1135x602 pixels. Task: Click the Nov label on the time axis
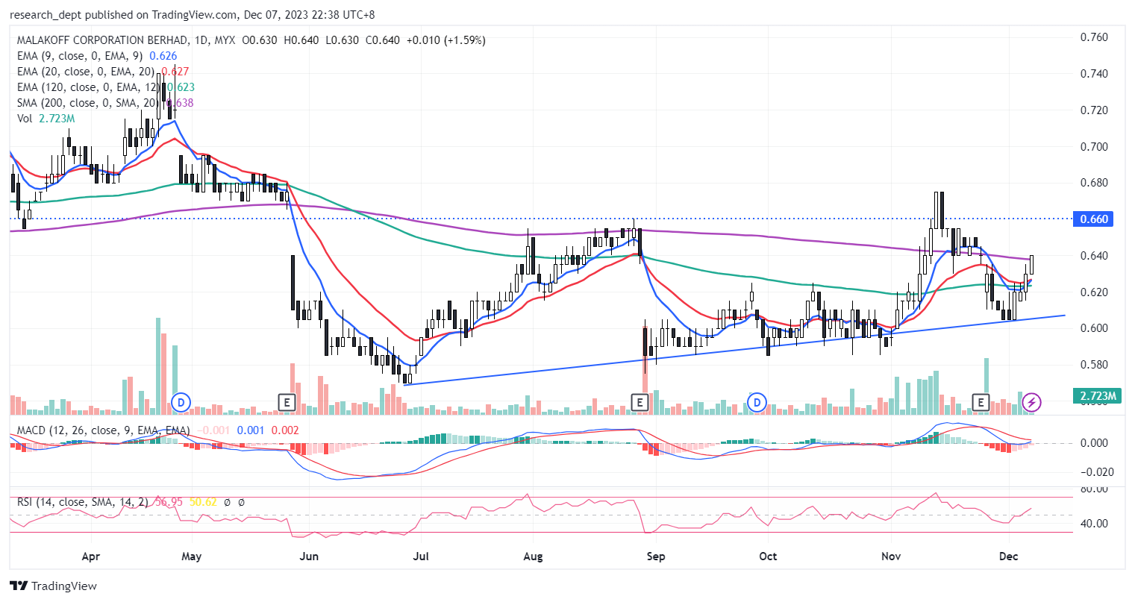coord(890,556)
